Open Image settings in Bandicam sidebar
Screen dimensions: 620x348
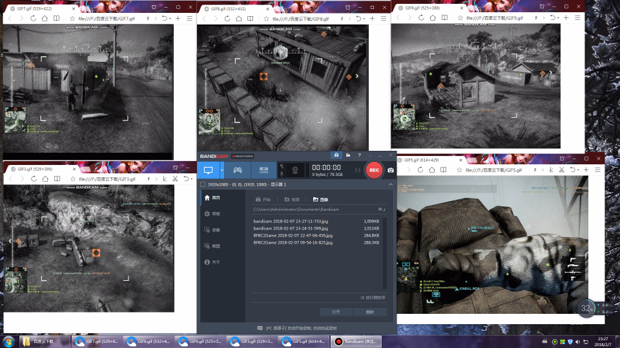coord(212,246)
